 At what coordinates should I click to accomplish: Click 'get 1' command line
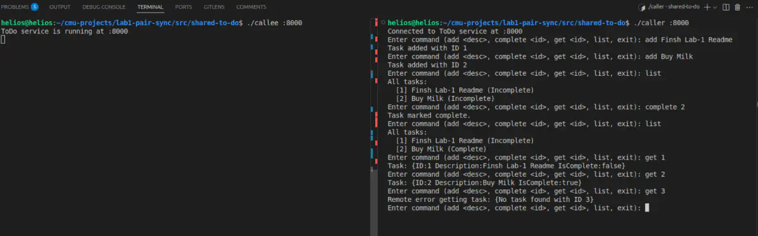coord(655,157)
